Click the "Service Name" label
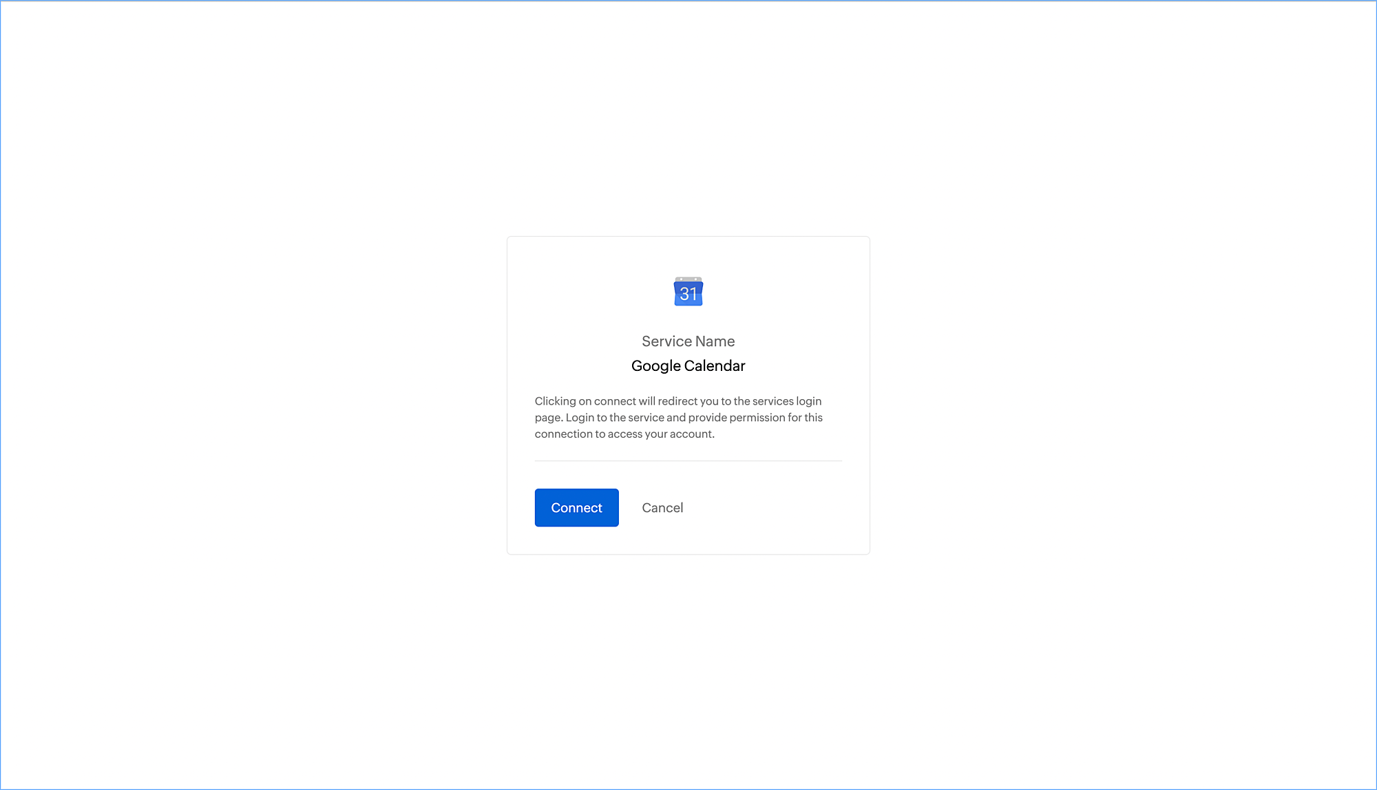The image size is (1377, 790). click(688, 341)
